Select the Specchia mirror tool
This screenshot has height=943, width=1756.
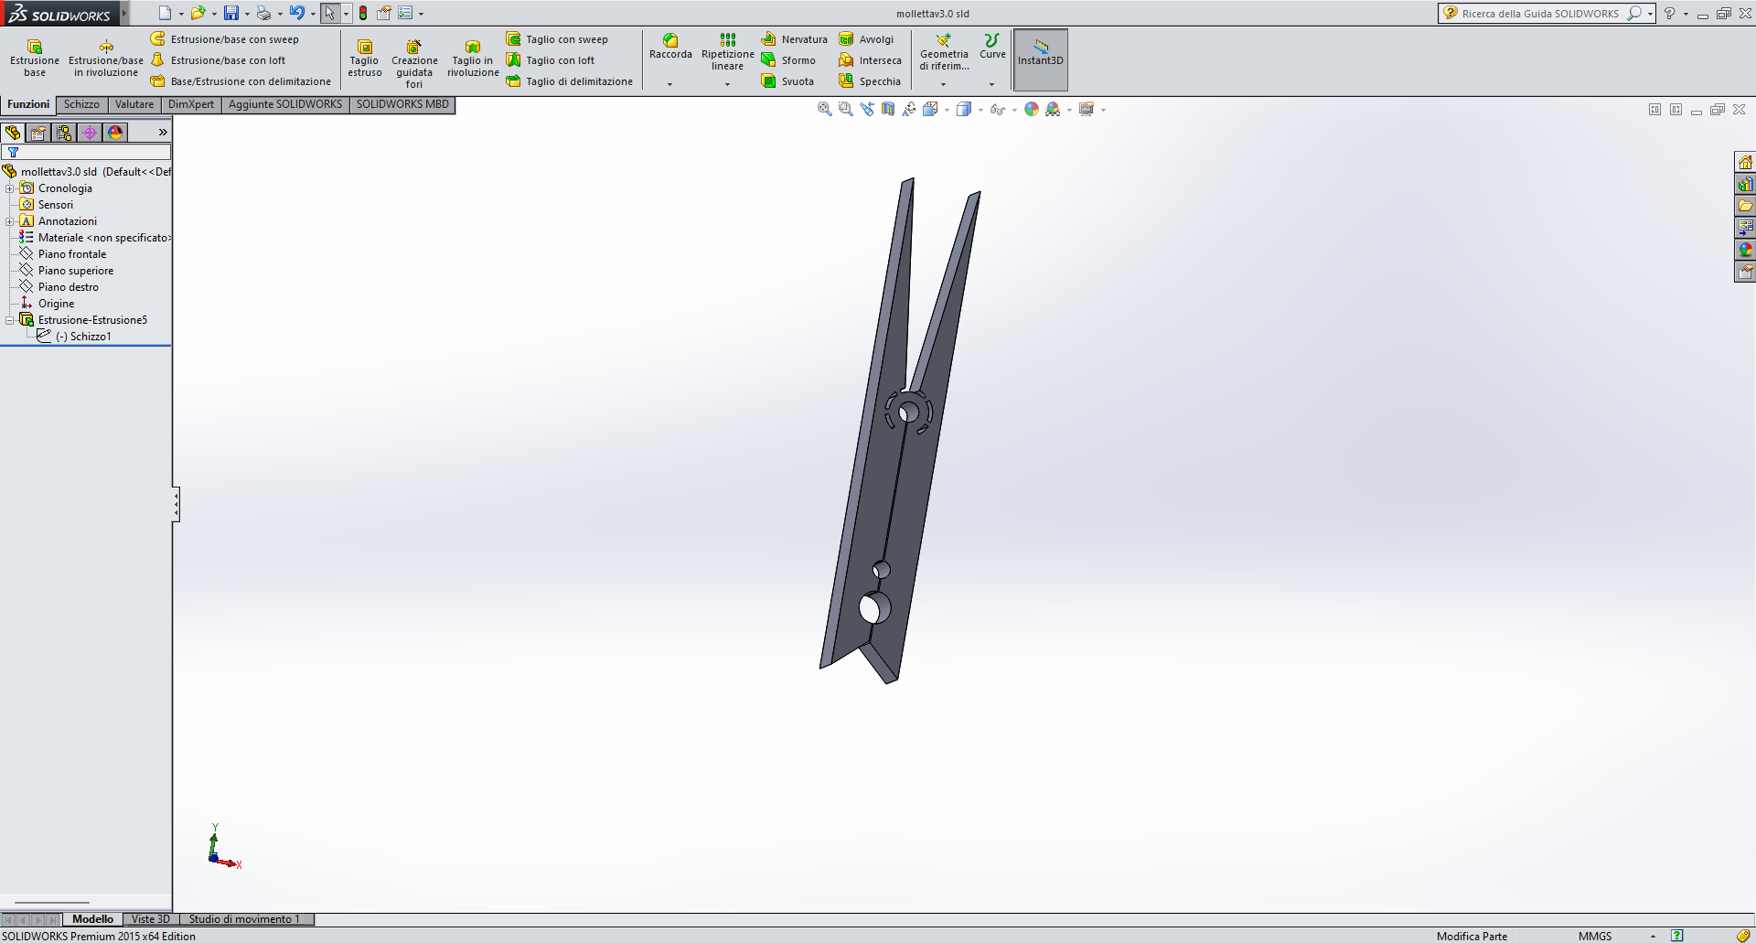coord(871,81)
